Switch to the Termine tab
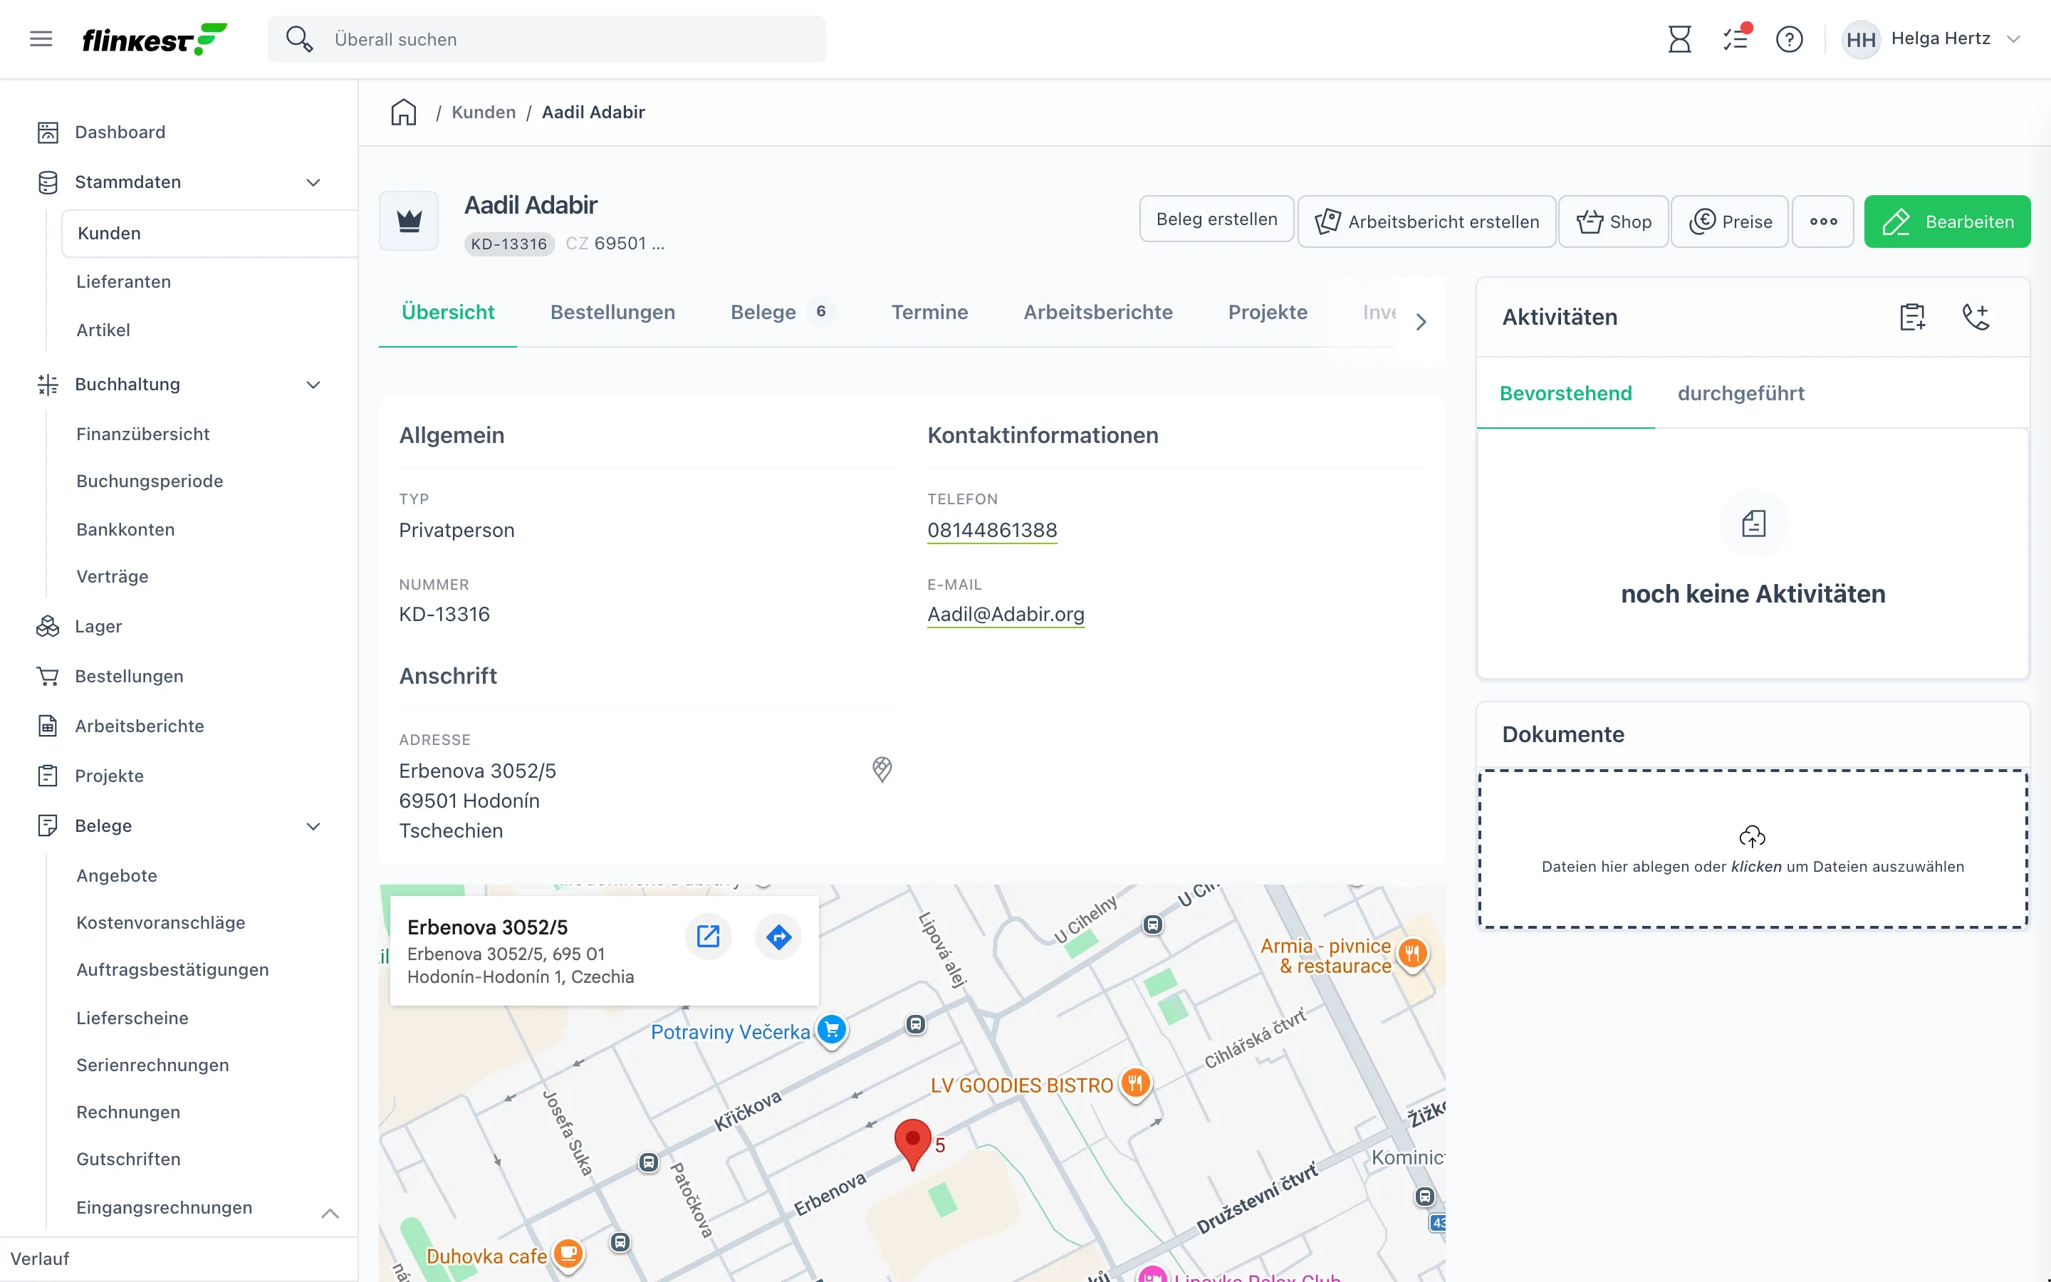2051x1282 pixels. click(x=930, y=312)
